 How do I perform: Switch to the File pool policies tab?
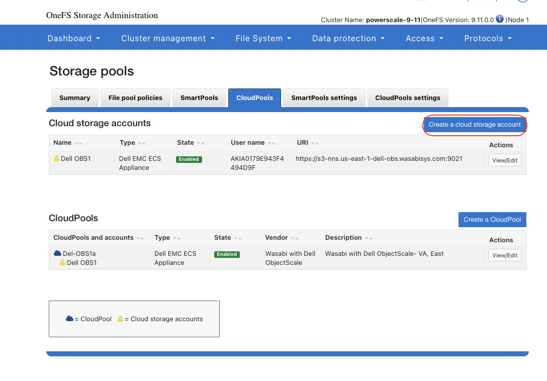pyautogui.click(x=135, y=98)
